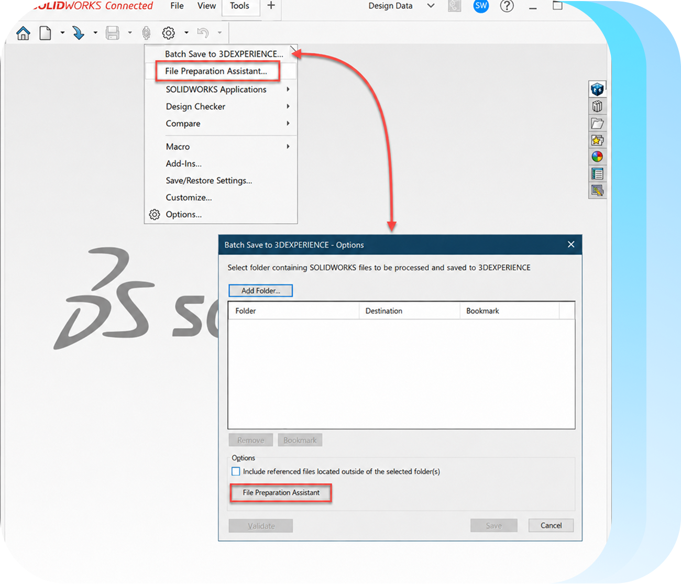Screen dimensions: 681x584
Task: Go to the Home welcome icon
Action: [x=24, y=34]
